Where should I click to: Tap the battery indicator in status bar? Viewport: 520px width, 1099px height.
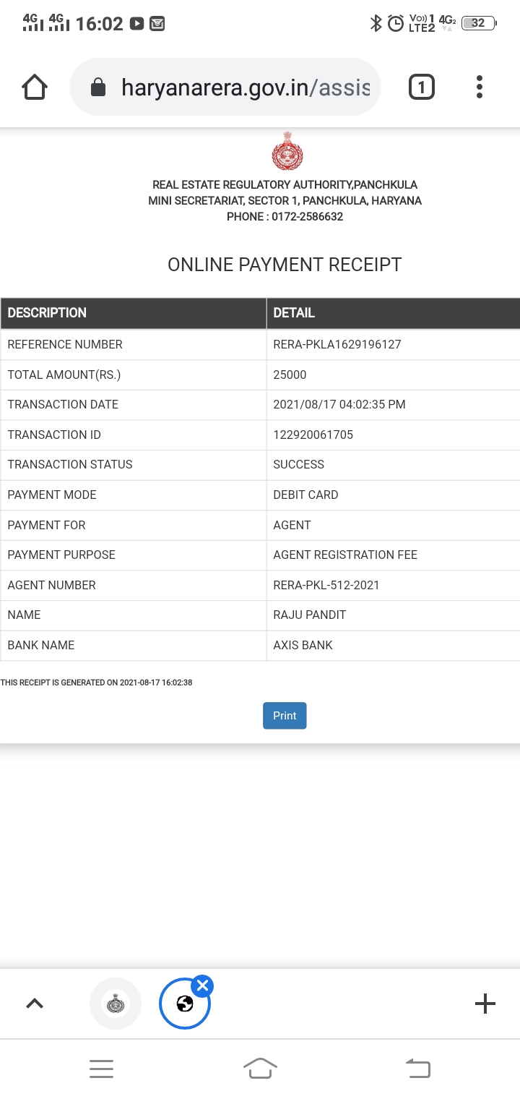[x=478, y=23]
